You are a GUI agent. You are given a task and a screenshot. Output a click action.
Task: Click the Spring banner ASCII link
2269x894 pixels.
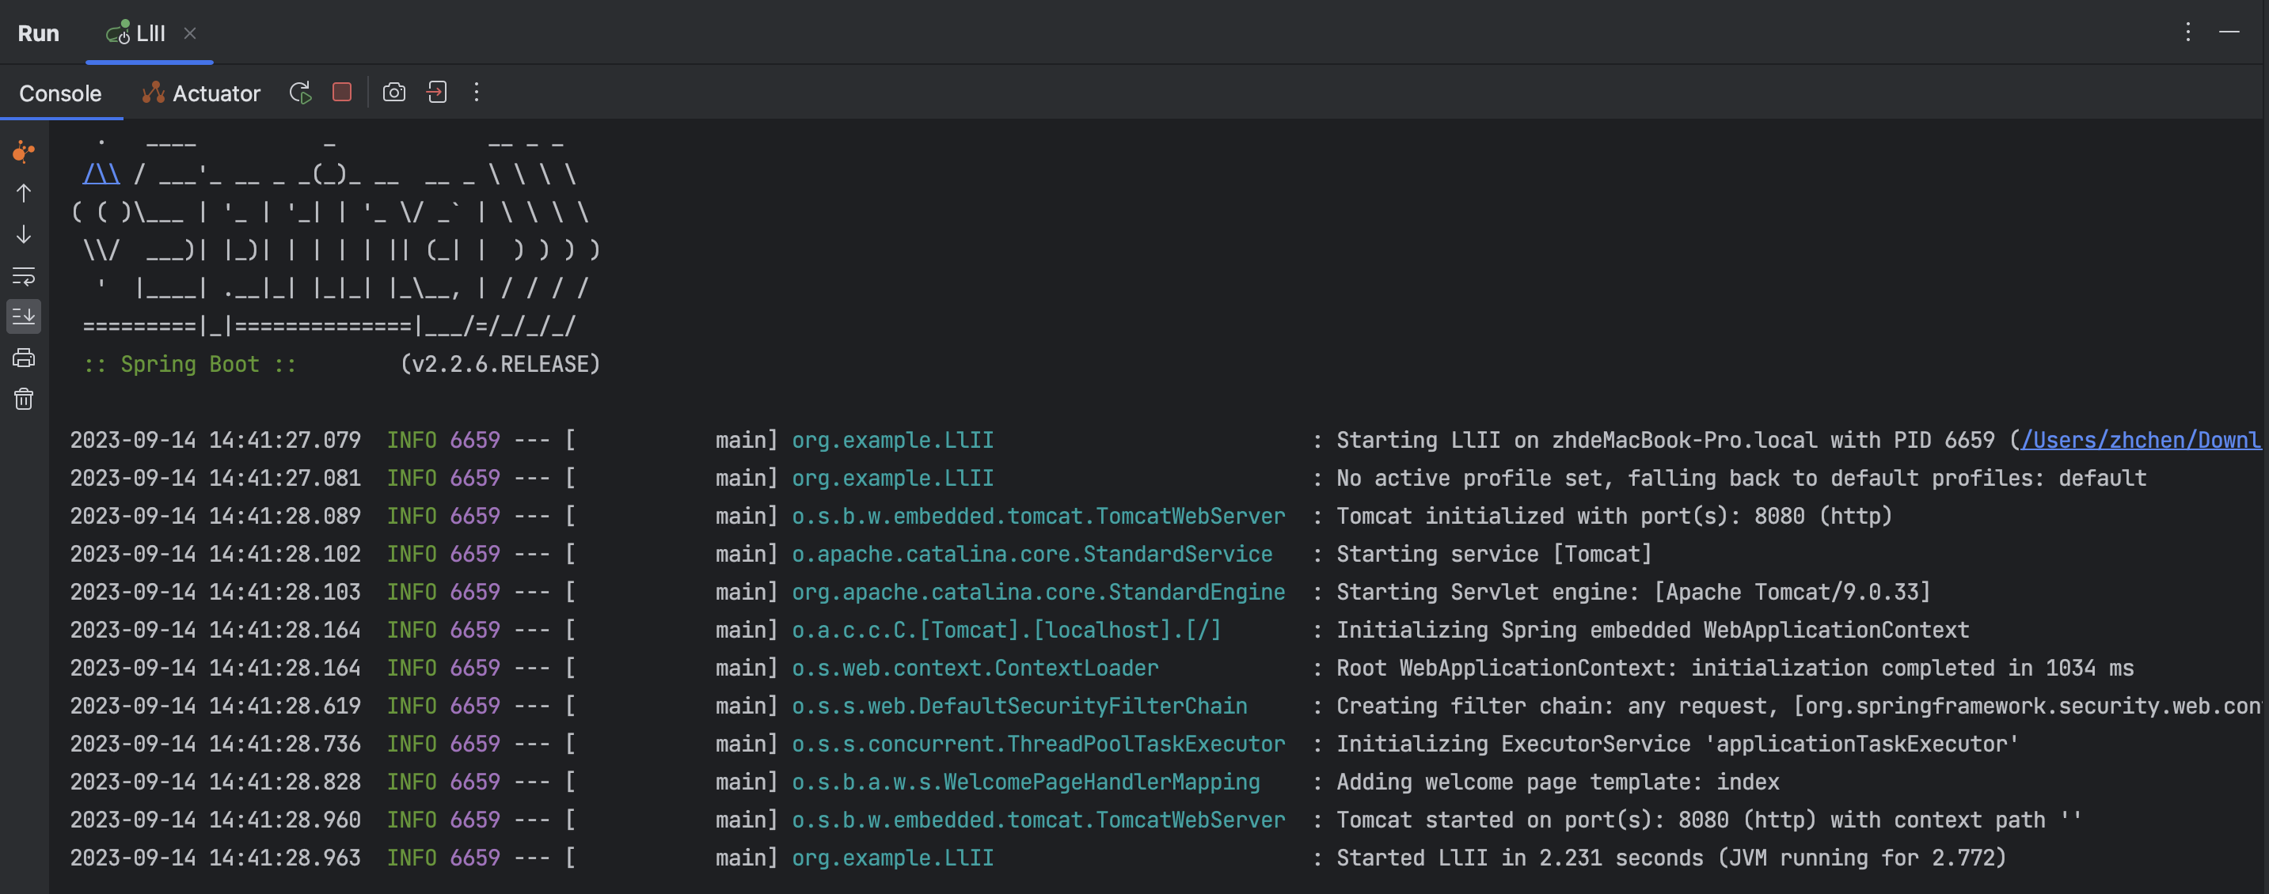[101, 174]
